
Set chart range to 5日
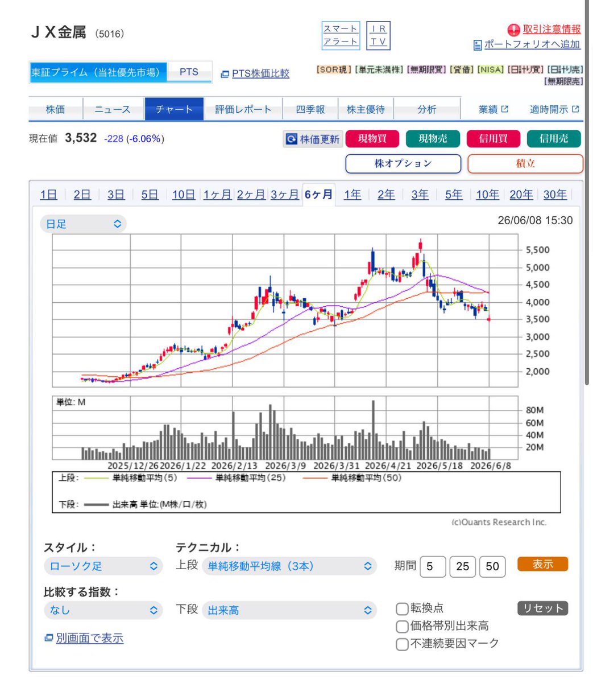coord(150,195)
